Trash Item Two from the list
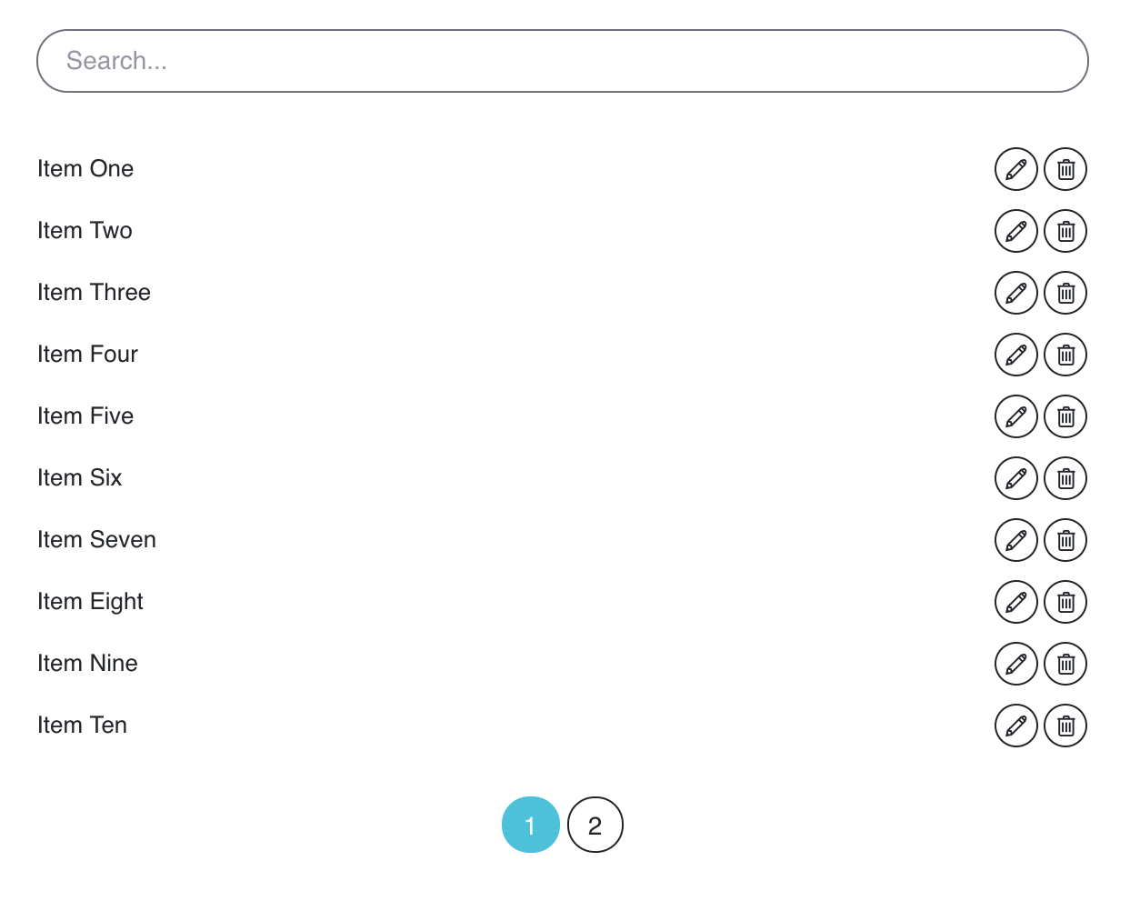 [1065, 231]
